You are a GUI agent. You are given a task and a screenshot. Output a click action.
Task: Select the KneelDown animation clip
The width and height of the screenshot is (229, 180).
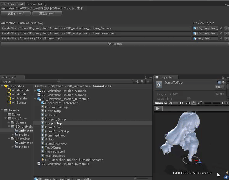[x=53, y=127]
